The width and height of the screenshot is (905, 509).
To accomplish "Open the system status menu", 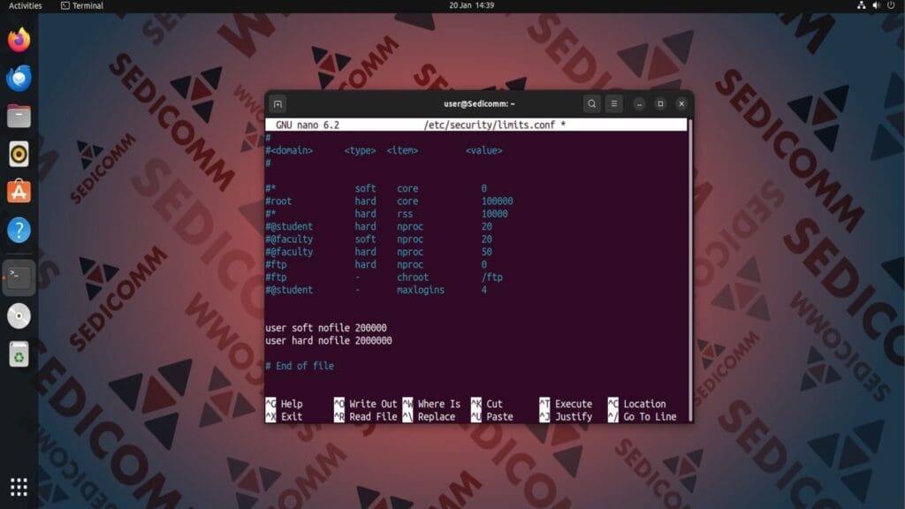I will tap(874, 6).
